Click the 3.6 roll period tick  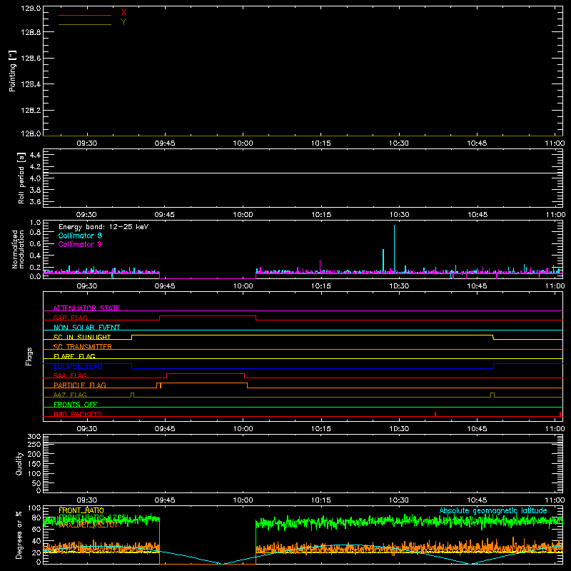[x=35, y=201]
